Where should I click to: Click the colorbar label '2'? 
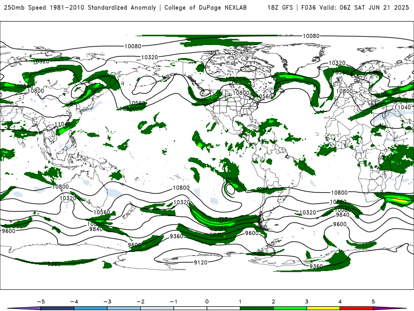(x=273, y=302)
